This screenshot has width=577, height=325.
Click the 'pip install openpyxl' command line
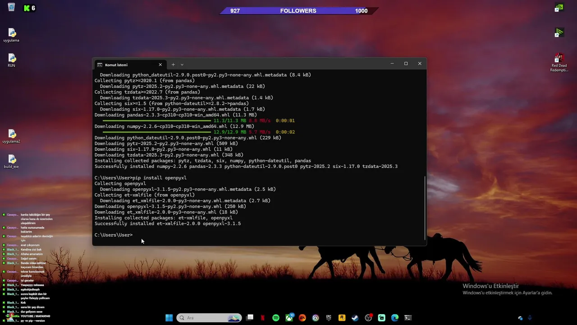(x=141, y=178)
